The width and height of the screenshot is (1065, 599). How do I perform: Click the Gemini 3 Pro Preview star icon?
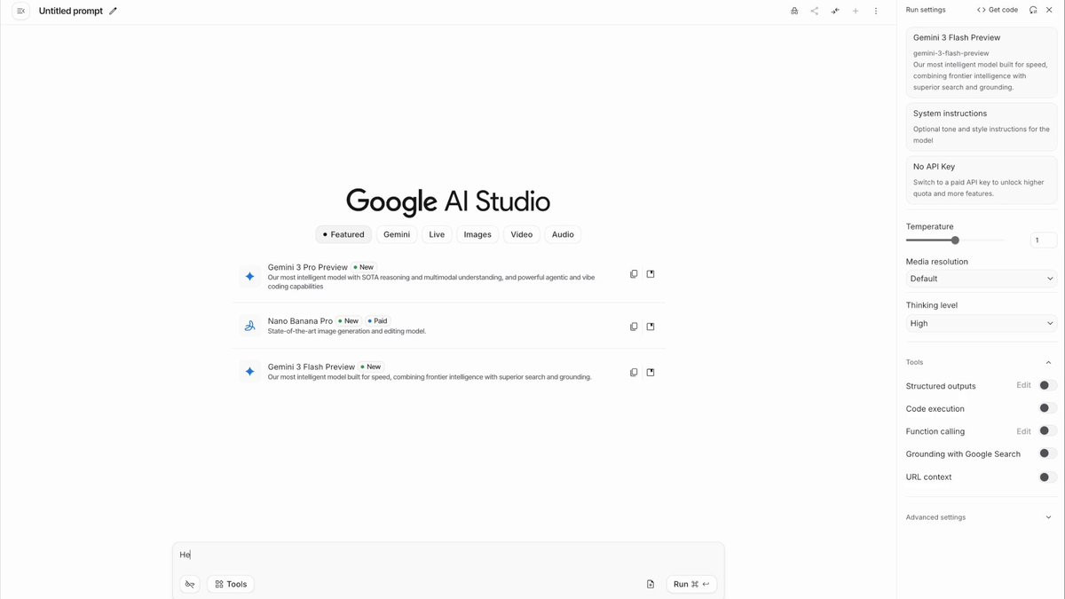pos(249,276)
